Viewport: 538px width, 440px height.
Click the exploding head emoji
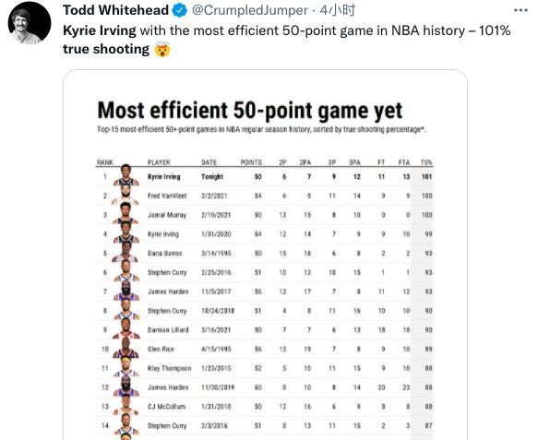click(162, 50)
